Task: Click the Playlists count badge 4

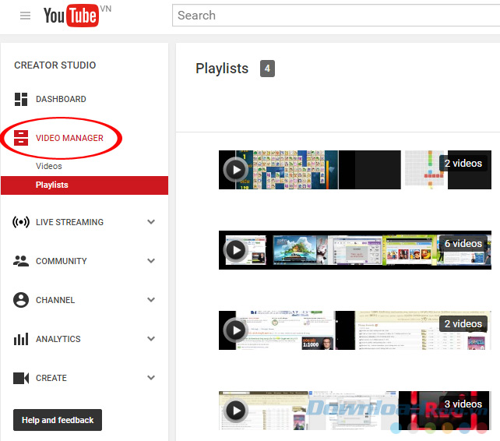Action: point(267,69)
